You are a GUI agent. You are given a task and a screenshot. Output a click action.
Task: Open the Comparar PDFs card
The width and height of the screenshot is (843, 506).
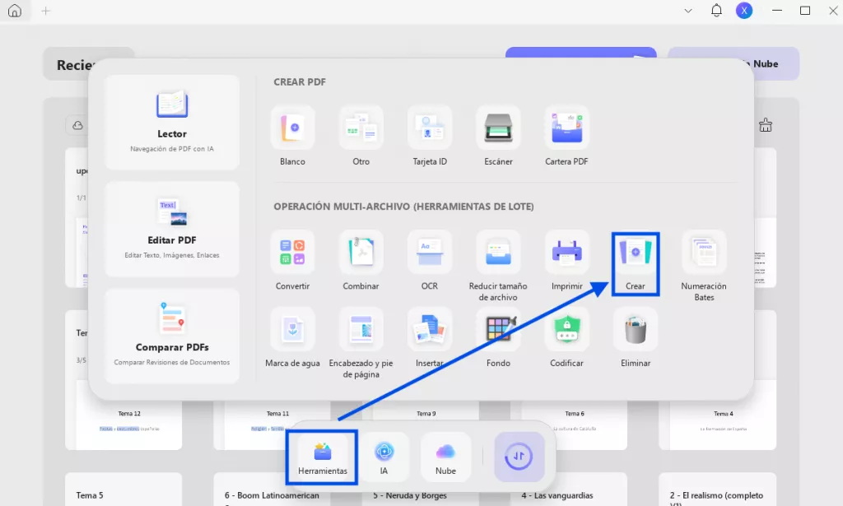coord(172,336)
